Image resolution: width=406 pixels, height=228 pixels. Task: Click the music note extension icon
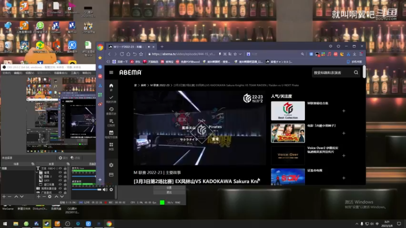[x=329, y=54]
